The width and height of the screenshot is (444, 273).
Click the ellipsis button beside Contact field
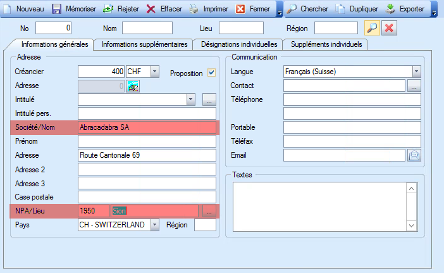click(414, 86)
